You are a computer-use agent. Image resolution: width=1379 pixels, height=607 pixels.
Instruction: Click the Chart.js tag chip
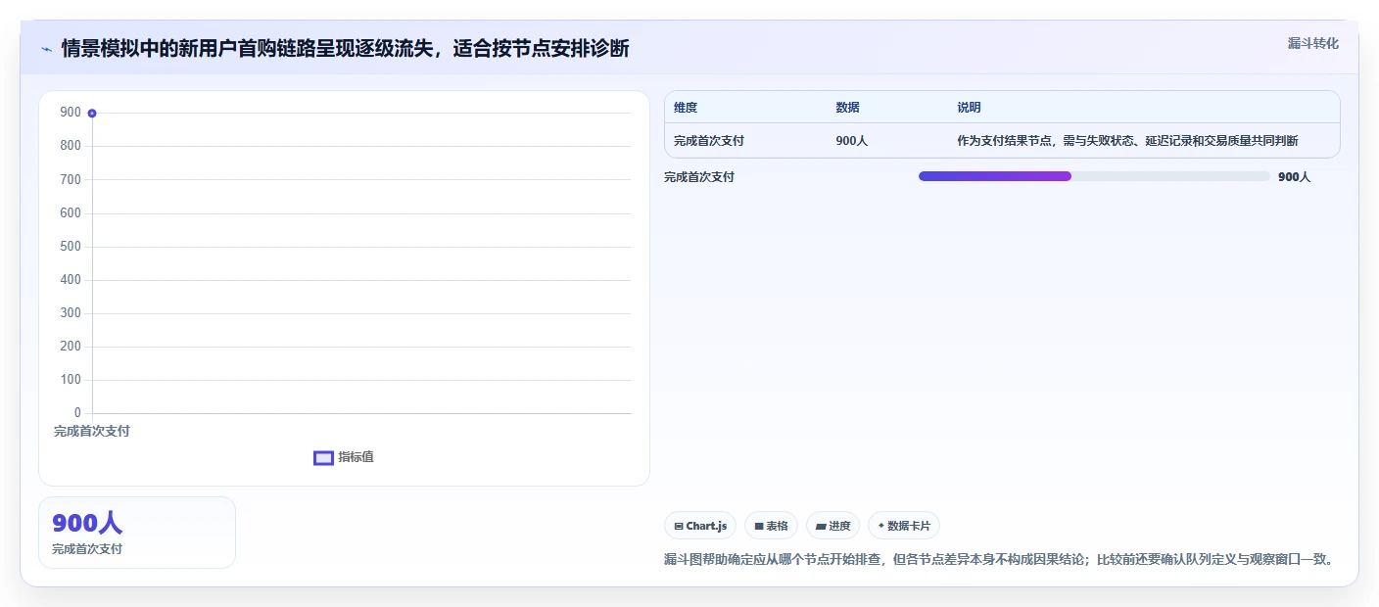pyautogui.click(x=700, y=526)
